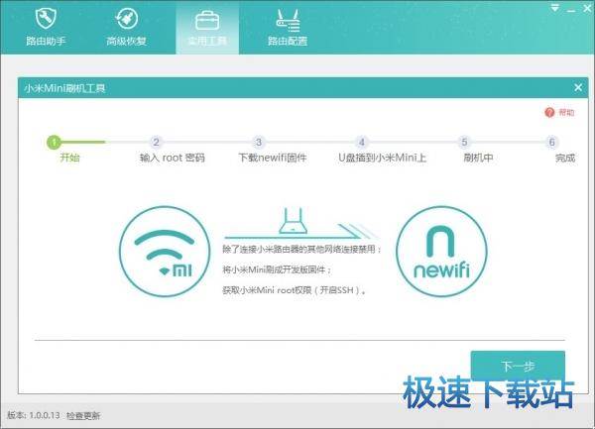Click the router illustration icon

click(x=293, y=221)
